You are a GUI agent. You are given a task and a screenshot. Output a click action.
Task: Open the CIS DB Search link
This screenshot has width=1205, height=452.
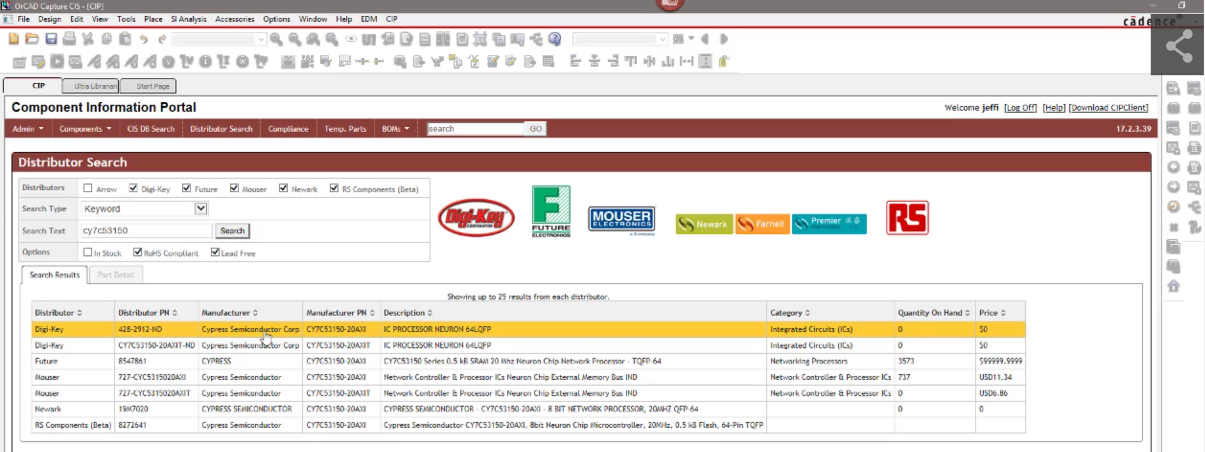click(151, 129)
